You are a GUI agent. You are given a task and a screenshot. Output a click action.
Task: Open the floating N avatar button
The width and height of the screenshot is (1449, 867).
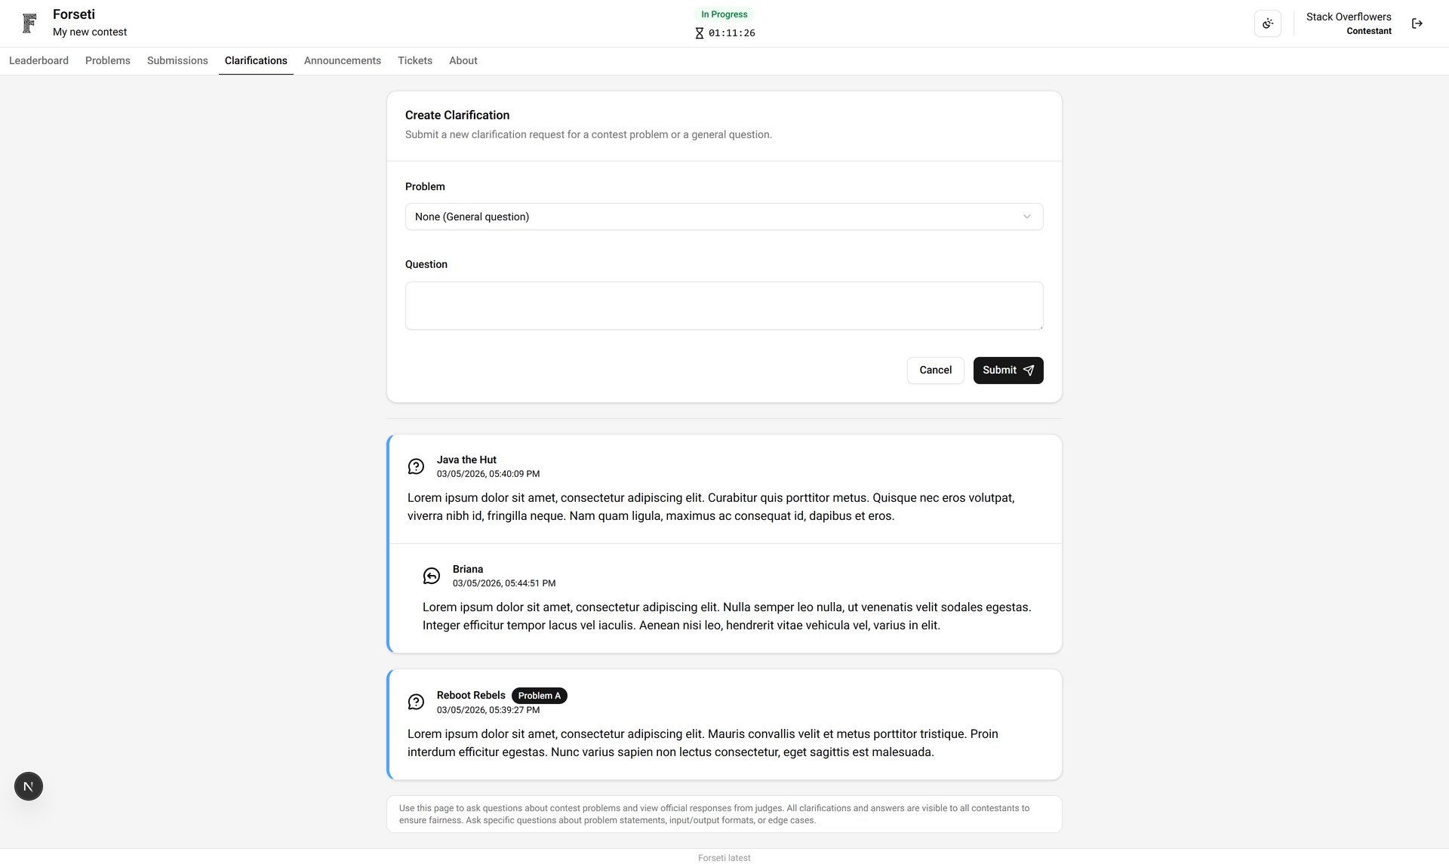[x=28, y=786]
